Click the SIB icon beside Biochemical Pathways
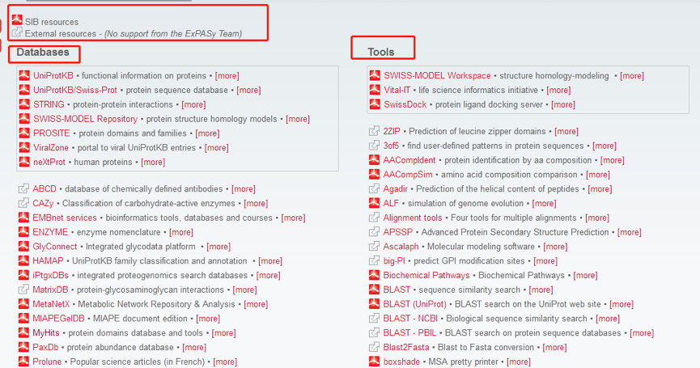Viewport: 700px width, 368px height. (x=374, y=275)
